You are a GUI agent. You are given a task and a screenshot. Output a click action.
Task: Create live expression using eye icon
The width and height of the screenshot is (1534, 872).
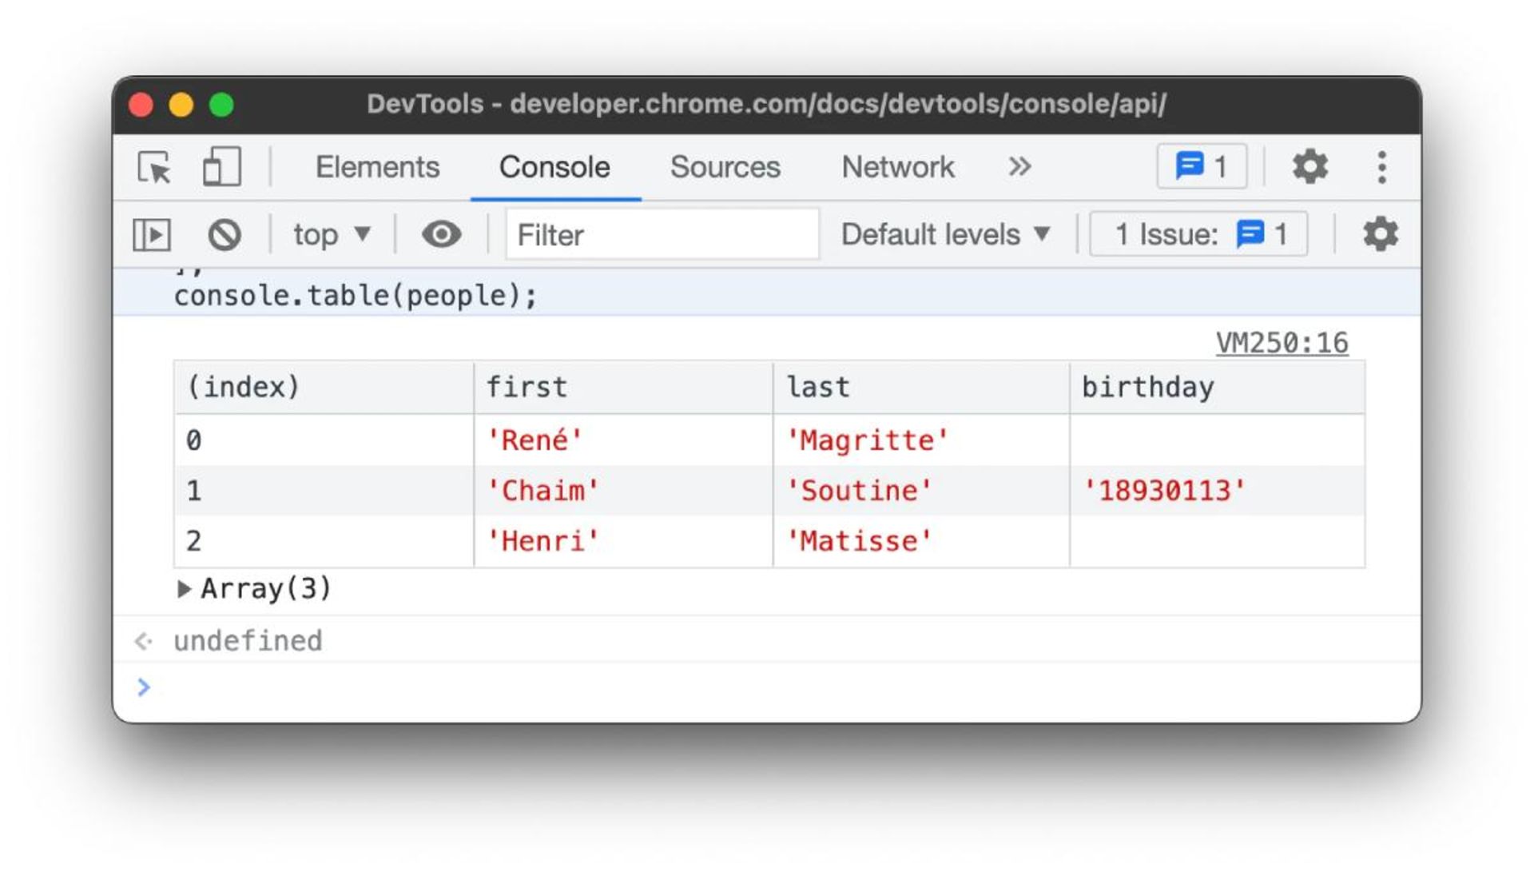[x=441, y=235]
